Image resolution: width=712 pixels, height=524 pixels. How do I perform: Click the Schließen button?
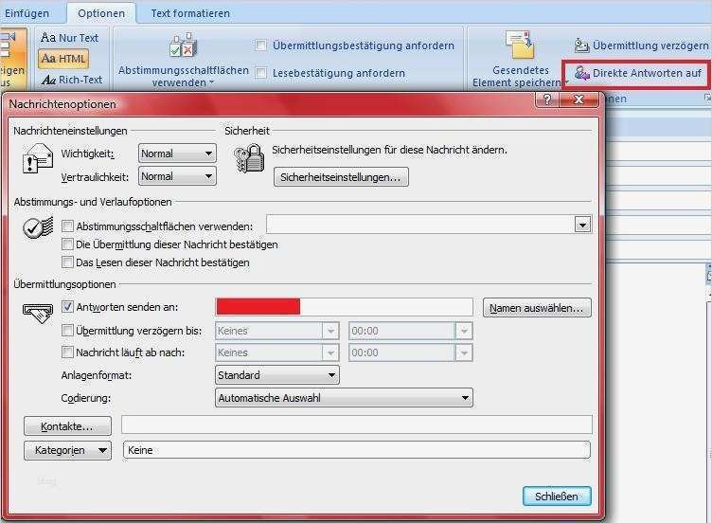pos(557,497)
